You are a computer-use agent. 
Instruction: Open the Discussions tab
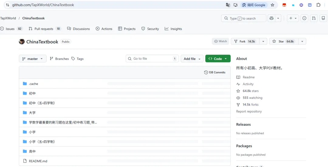coord(78,29)
